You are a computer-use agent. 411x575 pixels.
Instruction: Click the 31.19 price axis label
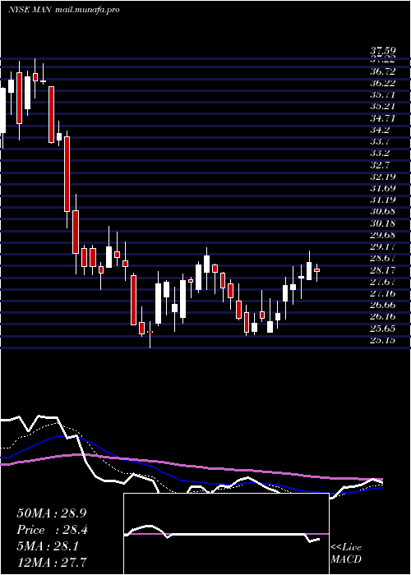coord(383,200)
